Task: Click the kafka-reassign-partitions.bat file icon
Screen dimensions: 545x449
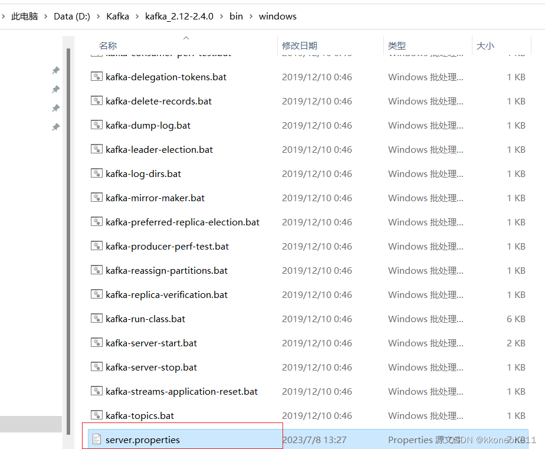Action: [x=97, y=270]
